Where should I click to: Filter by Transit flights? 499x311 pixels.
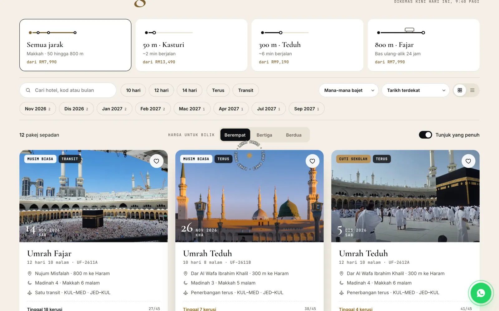[246, 90]
